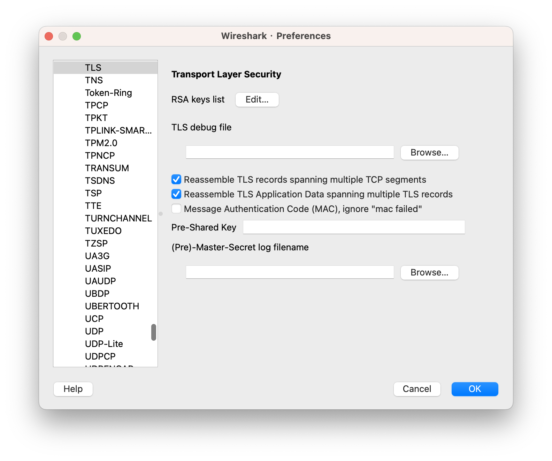Select UCP protocol
The width and height of the screenshot is (552, 461).
(105, 319)
